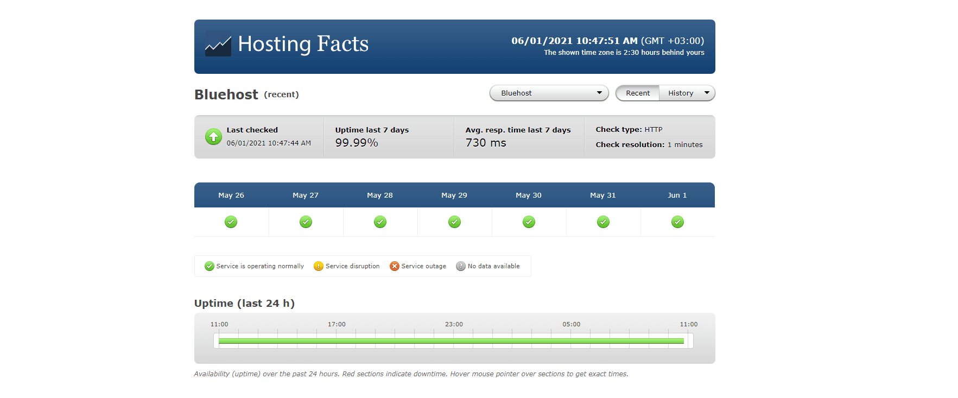Click the 17:00 time marker

tap(337, 324)
